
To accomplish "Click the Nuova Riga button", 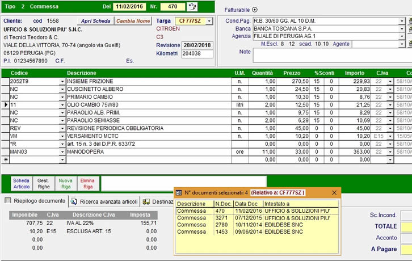I will coord(66,183).
